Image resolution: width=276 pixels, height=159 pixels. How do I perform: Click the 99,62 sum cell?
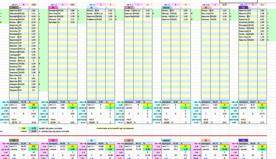pos(24,149)
